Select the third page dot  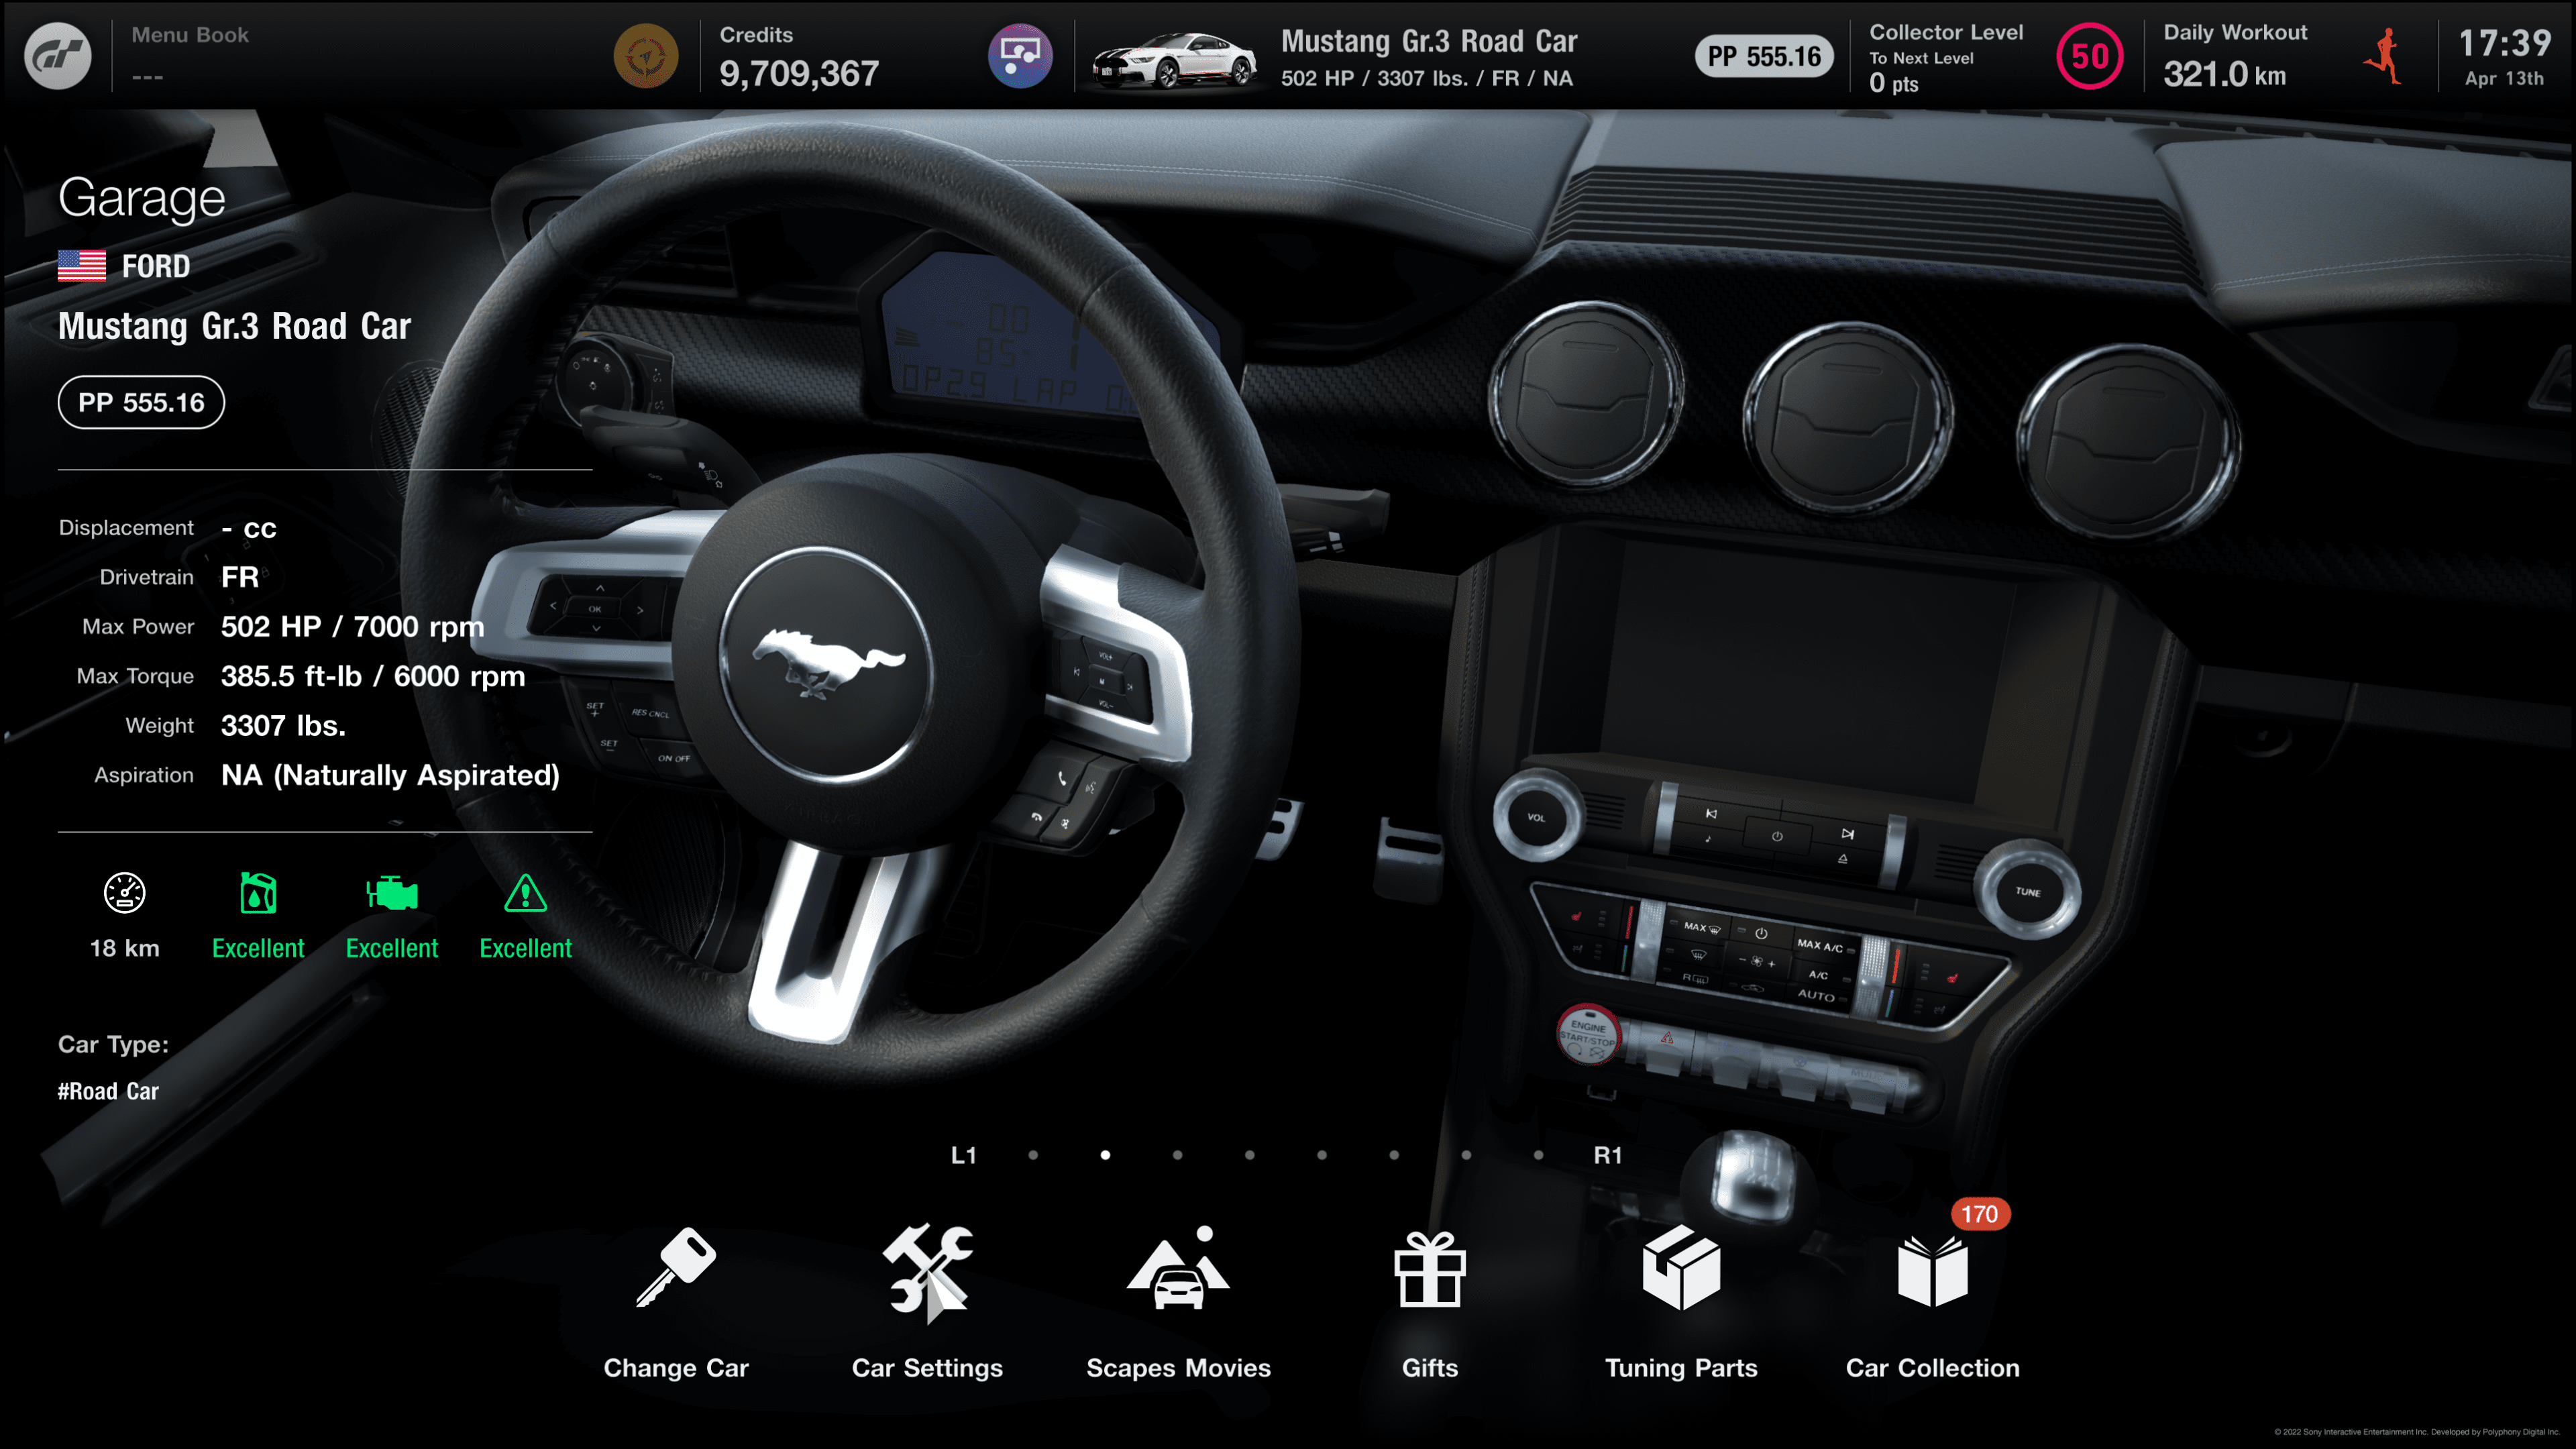1177,1155
